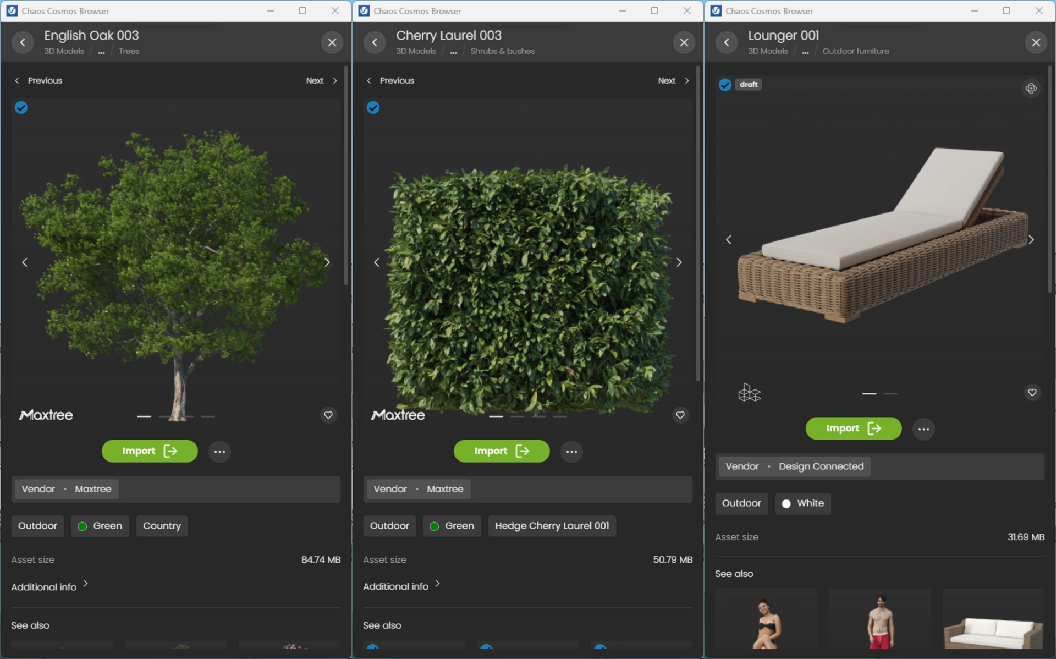
Task: Click the more options ellipsis on Cherry Laurel 003
Action: (571, 451)
